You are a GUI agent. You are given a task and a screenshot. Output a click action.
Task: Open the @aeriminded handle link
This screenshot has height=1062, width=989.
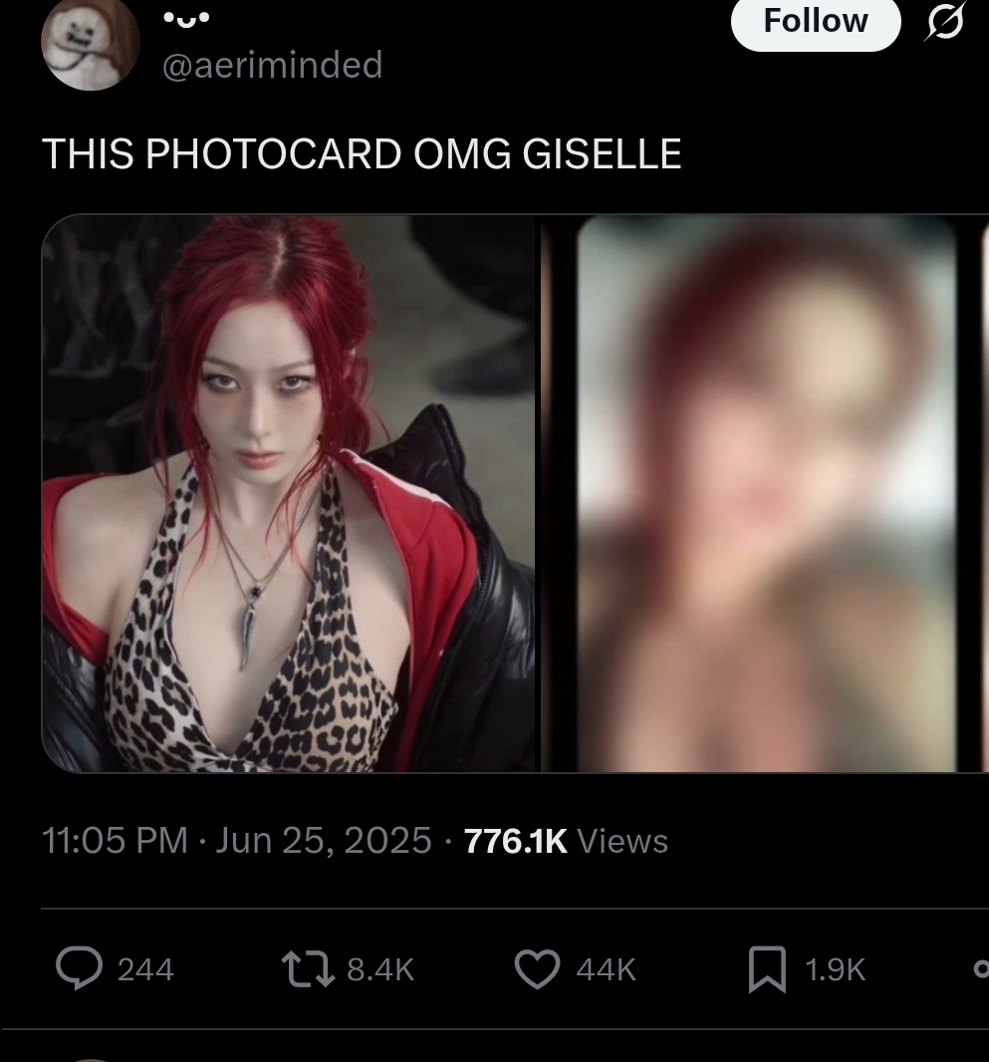272,65
